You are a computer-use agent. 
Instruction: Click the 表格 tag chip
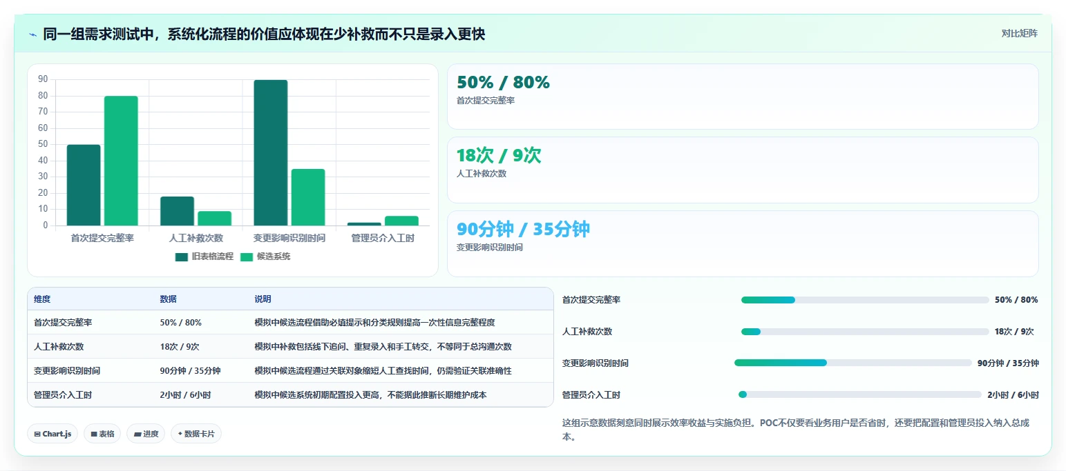[x=102, y=434]
